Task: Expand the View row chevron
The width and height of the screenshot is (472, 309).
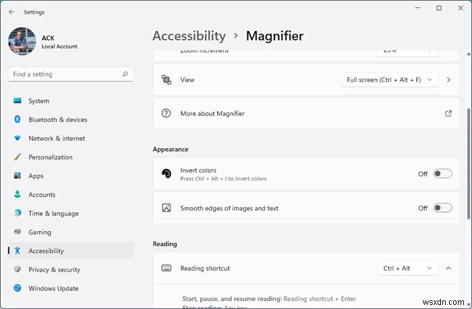Action: tap(448, 79)
